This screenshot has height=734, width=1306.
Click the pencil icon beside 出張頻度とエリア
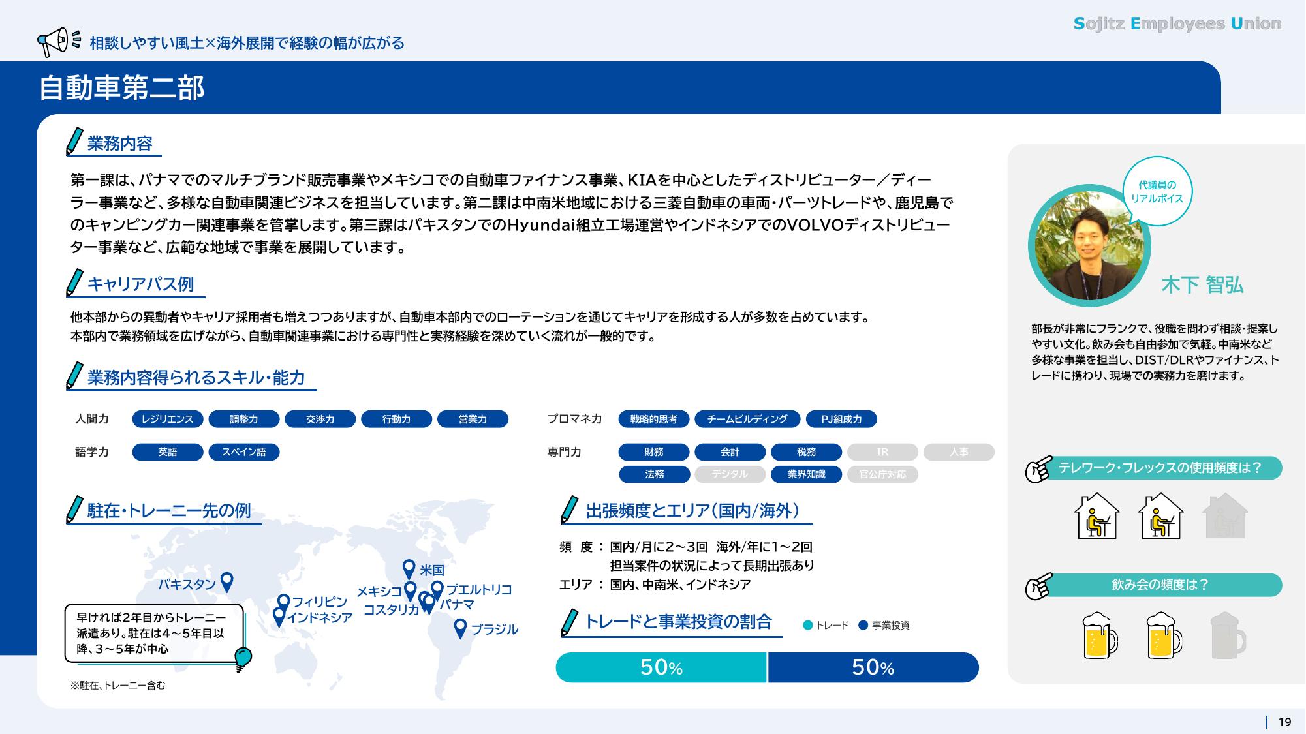[570, 510]
